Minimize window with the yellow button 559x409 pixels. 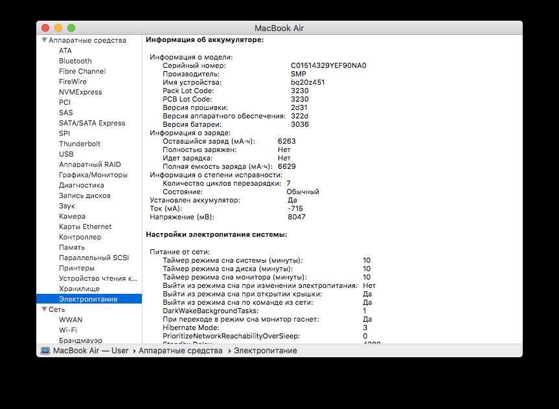coord(58,28)
